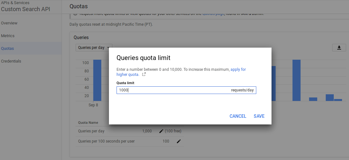Image resolution: width=349 pixels, height=160 pixels.
Task: Click the tallest bar right of the dialog
Action: pyautogui.click(x=297, y=80)
